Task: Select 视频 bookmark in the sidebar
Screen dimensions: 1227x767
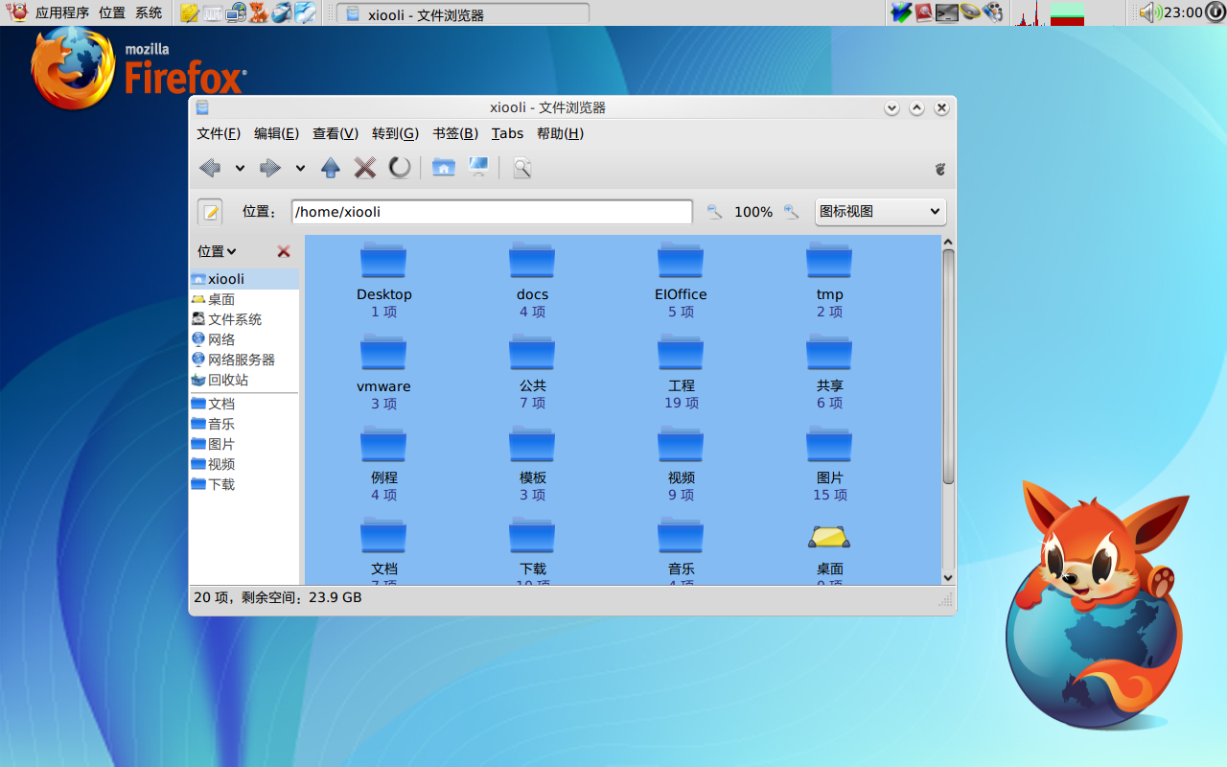Action: tap(243, 464)
